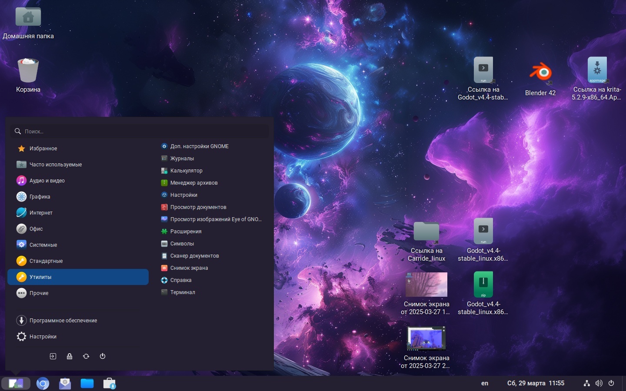Launch the Калькулятор app

182,171
